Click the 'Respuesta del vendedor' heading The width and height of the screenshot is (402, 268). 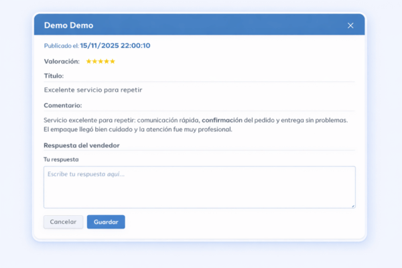coord(82,145)
